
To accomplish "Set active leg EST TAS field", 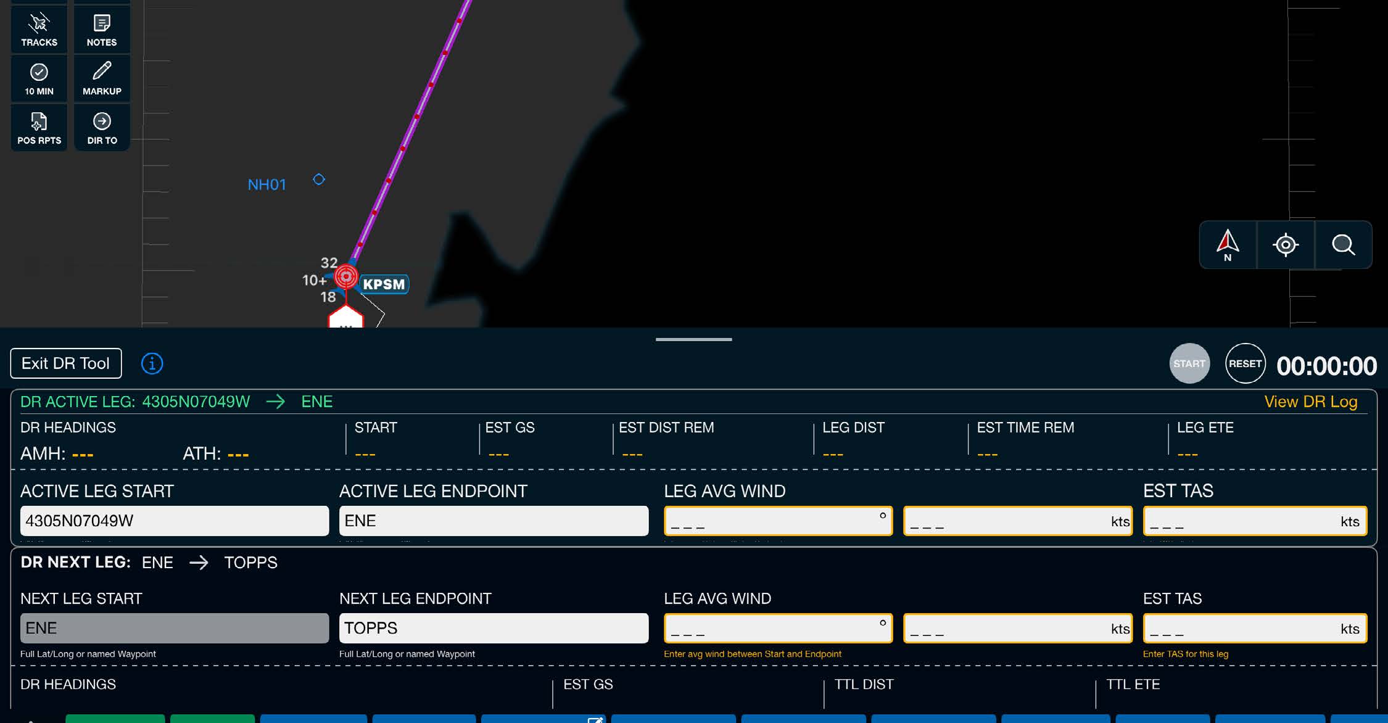I will tap(1255, 521).
